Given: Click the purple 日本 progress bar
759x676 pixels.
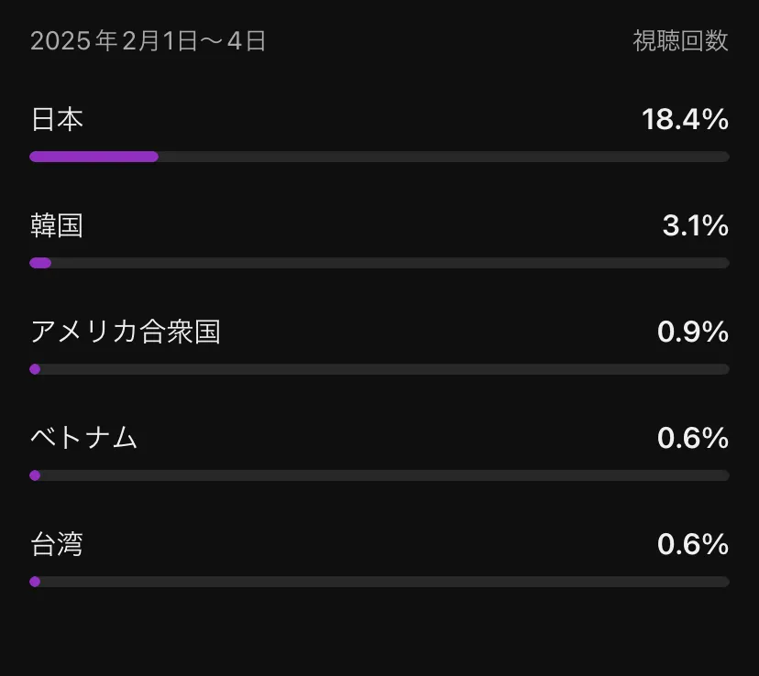Looking at the screenshot, I should [93, 157].
